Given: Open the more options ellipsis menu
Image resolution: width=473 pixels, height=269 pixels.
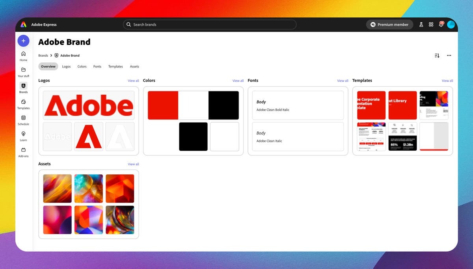Looking at the screenshot, I should (x=449, y=55).
